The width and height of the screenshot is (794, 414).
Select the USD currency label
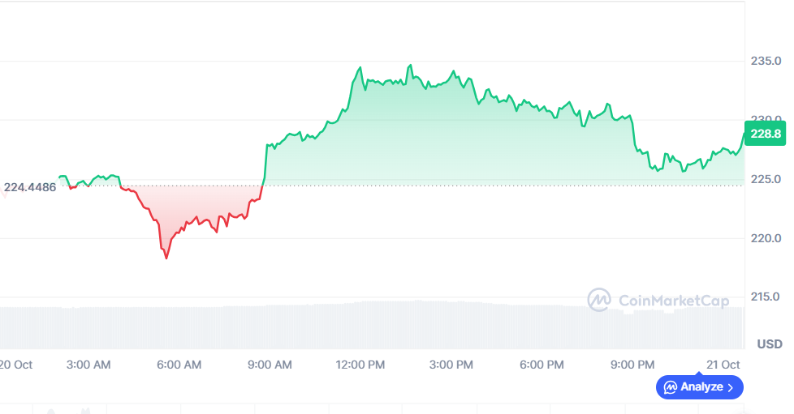click(770, 344)
